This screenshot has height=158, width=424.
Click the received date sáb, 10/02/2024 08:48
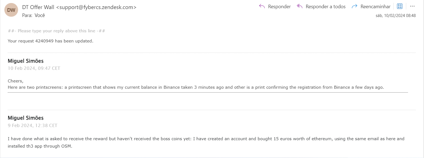click(x=396, y=16)
